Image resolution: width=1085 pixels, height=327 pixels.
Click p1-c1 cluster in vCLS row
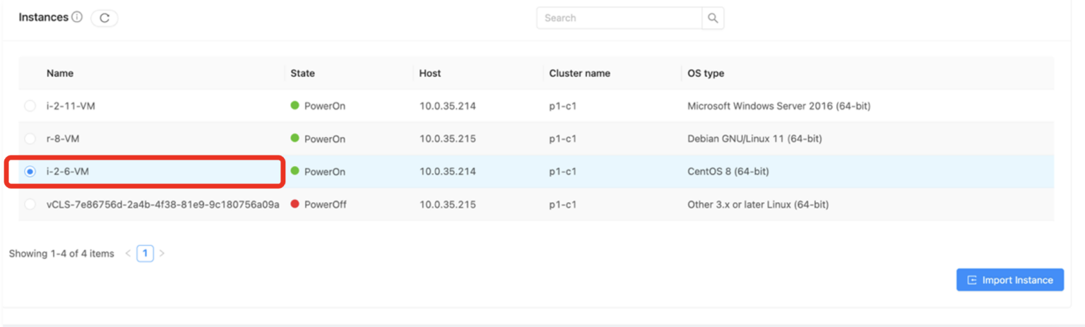tap(563, 204)
